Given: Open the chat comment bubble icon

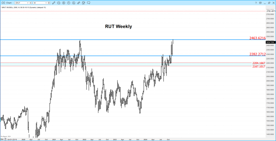Looking at the screenshot, I should coord(89,3).
